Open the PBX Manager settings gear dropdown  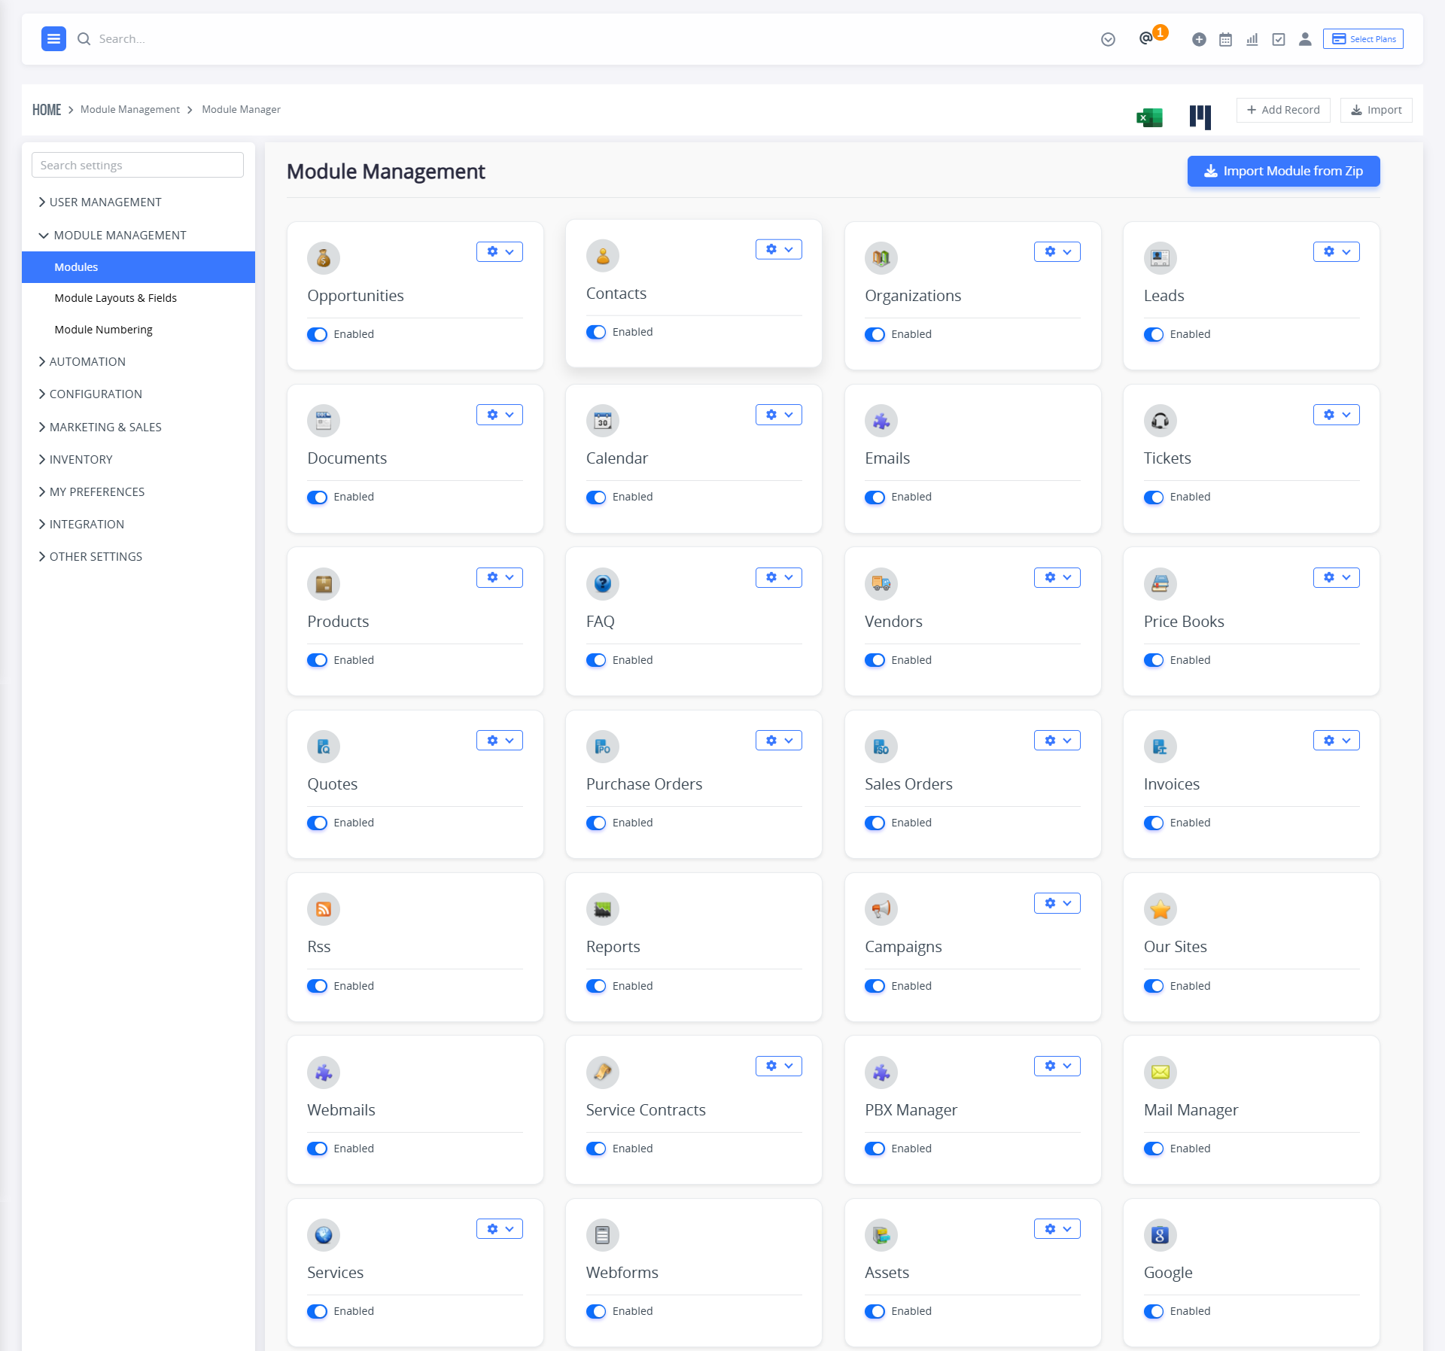(1057, 1066)
